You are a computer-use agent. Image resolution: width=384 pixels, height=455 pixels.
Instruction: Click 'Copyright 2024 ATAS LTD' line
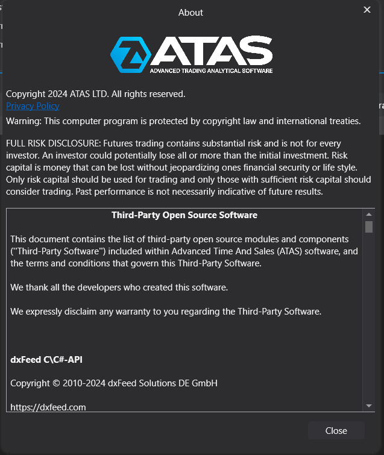pyautogui.click(x=95, y=94)
